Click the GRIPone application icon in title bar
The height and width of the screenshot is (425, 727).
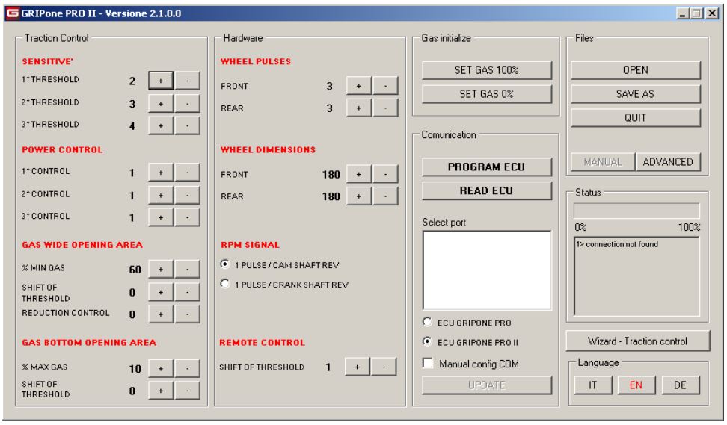pos(11,13)
